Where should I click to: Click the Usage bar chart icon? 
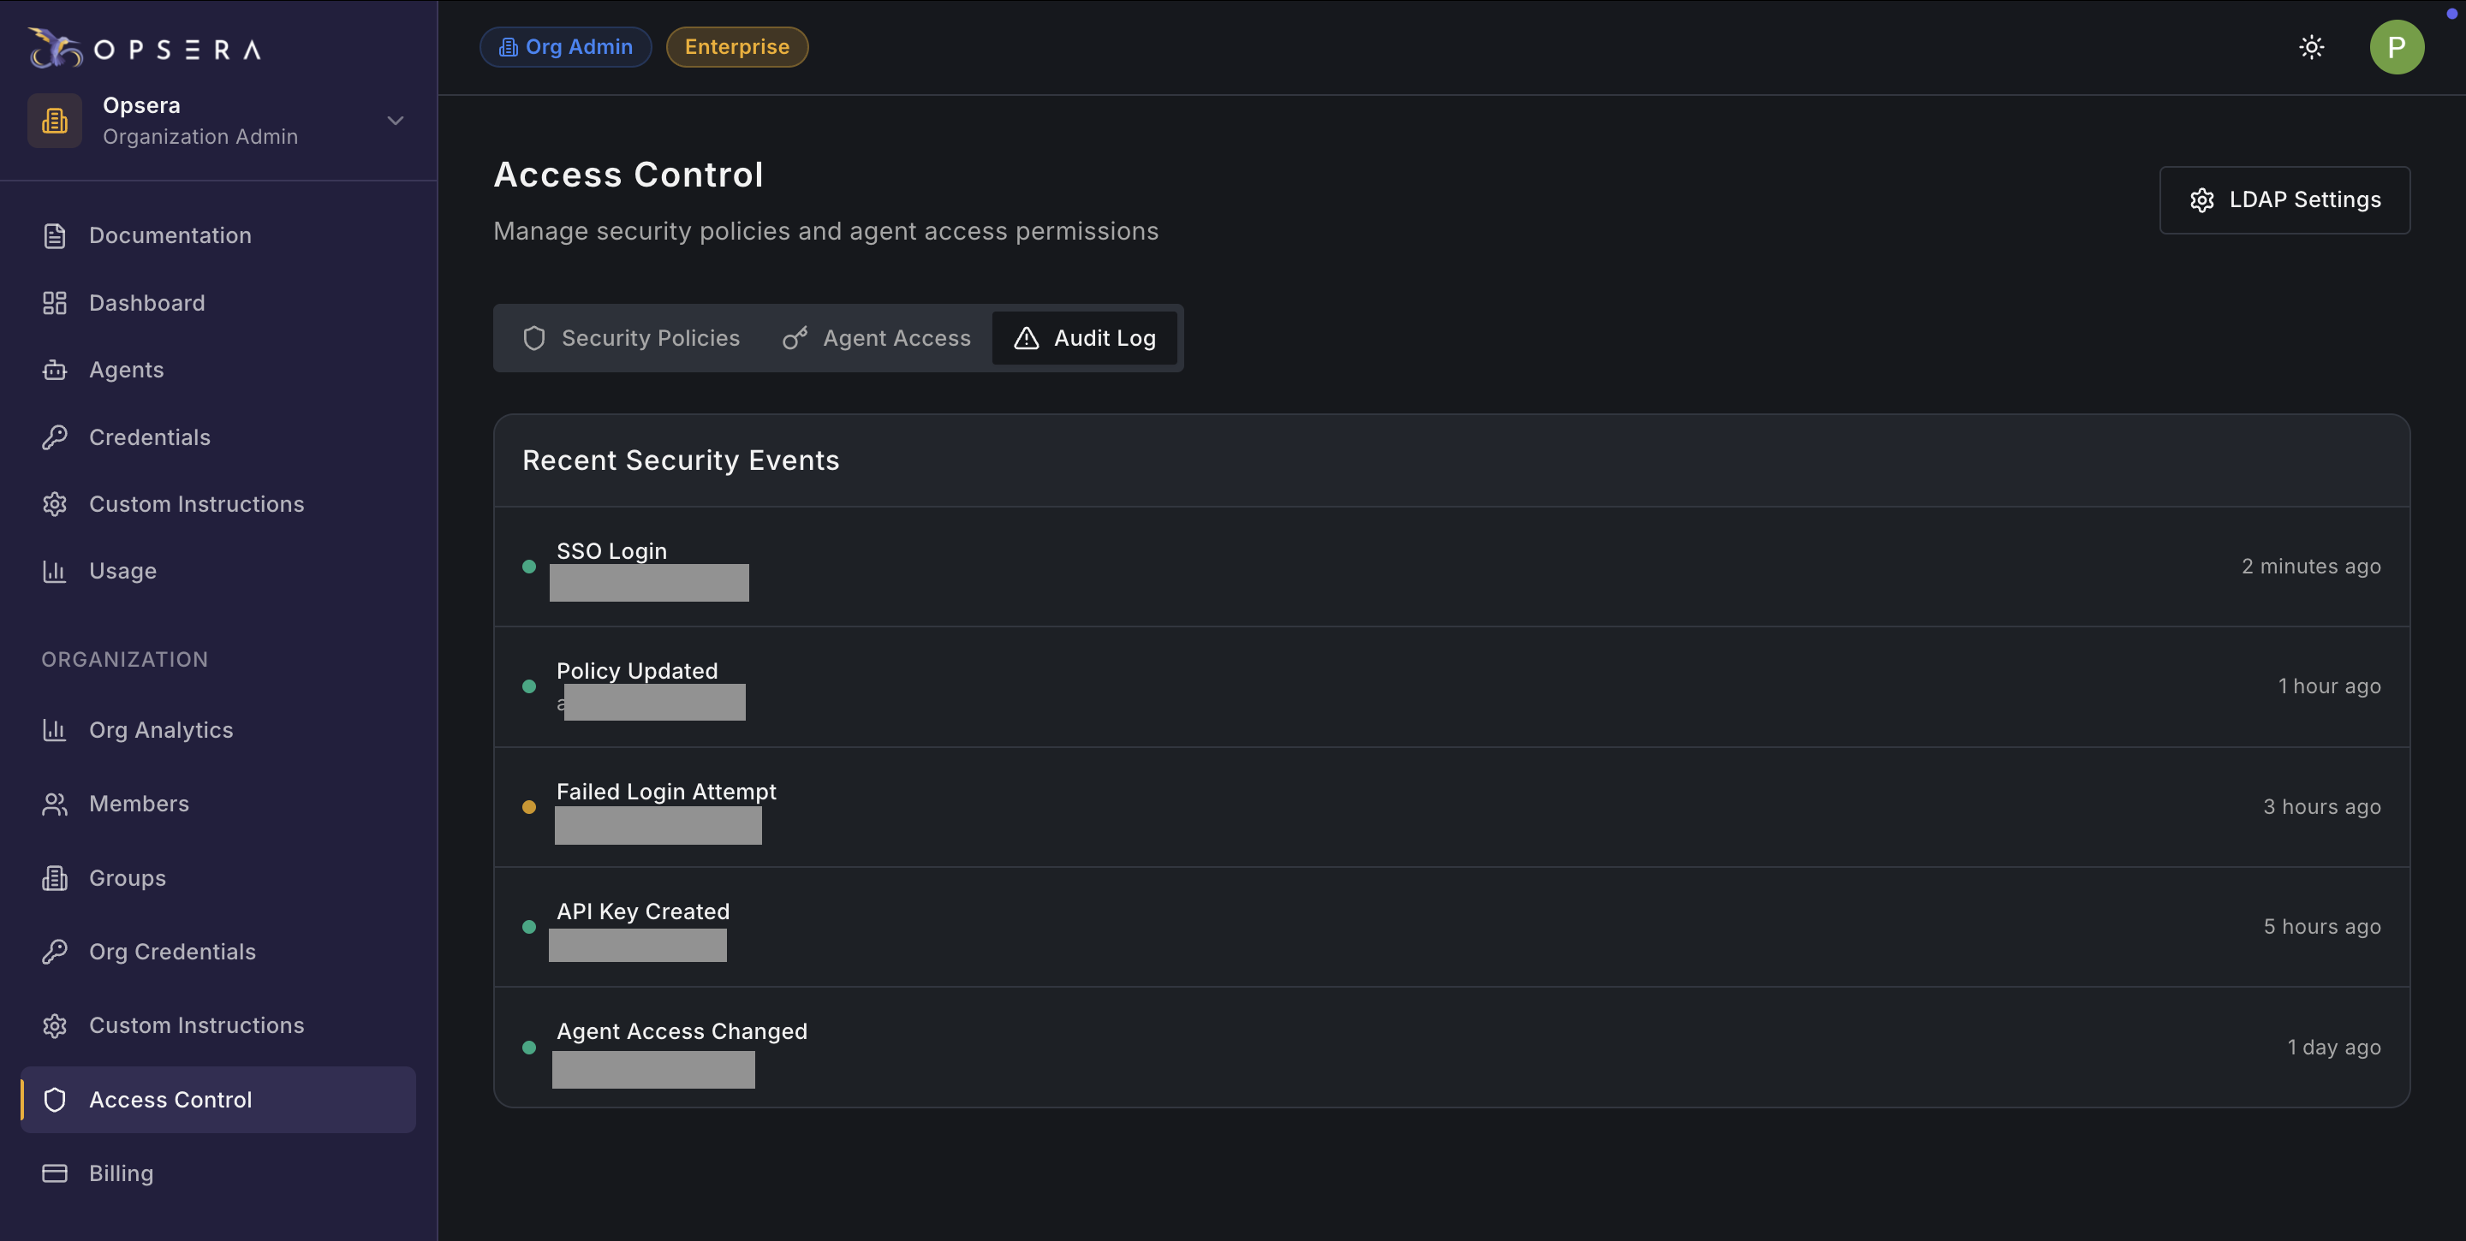pos(55,571)
